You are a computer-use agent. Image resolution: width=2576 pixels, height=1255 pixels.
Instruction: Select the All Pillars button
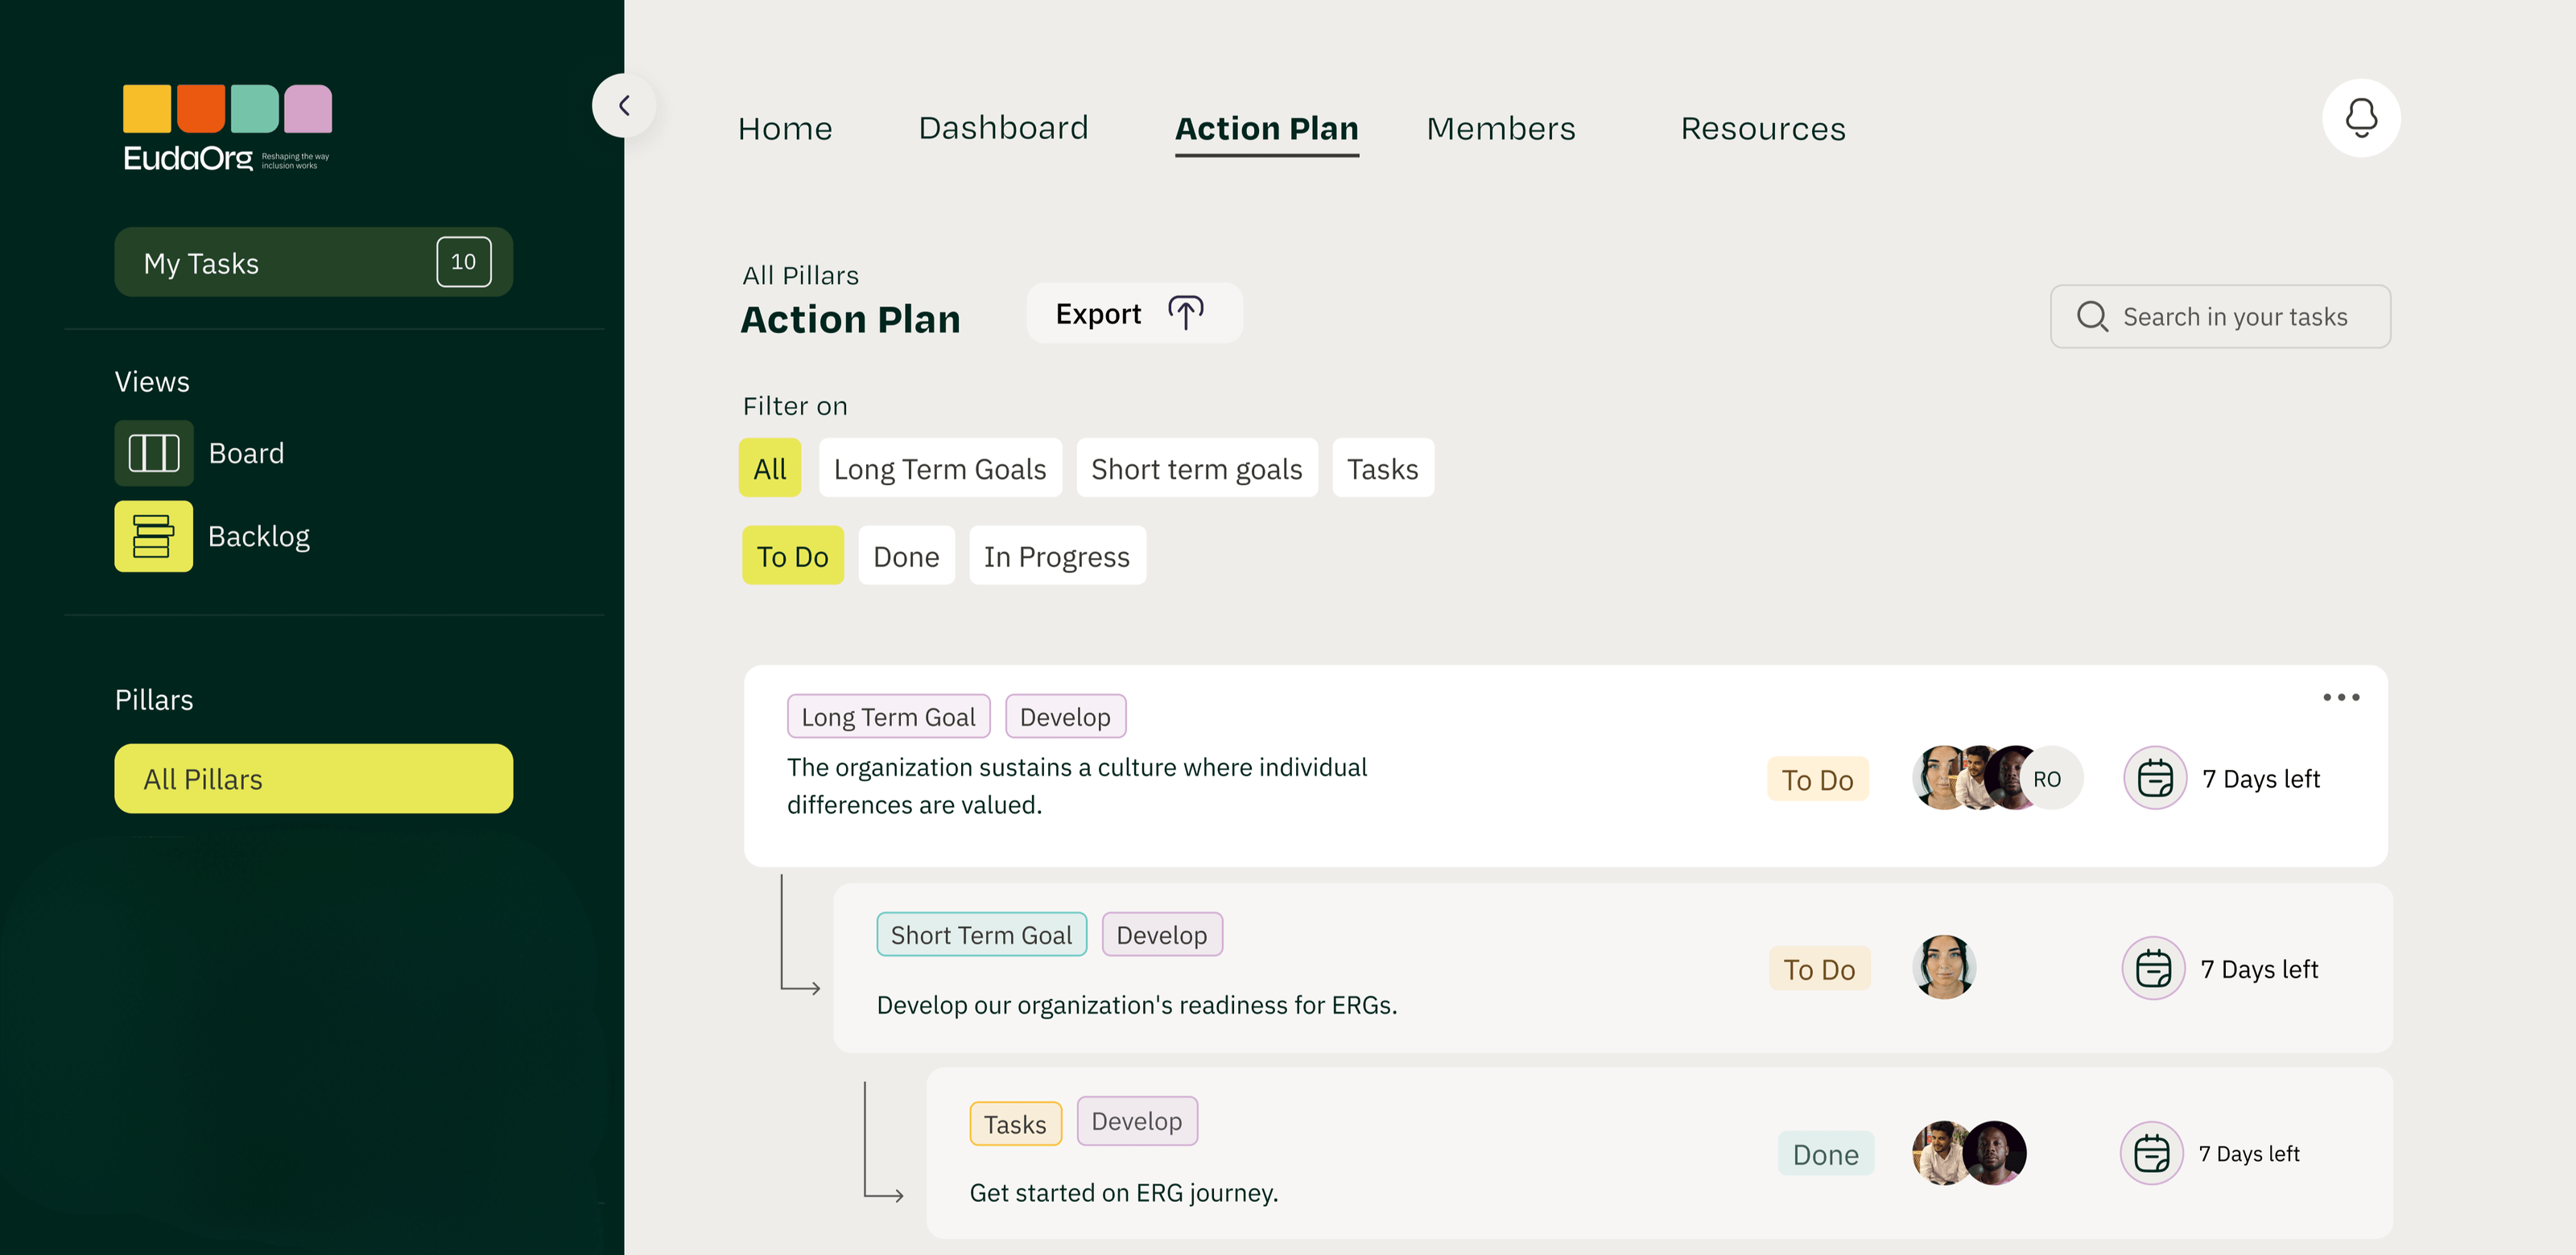pyautogui.click(x=313, y=779)
